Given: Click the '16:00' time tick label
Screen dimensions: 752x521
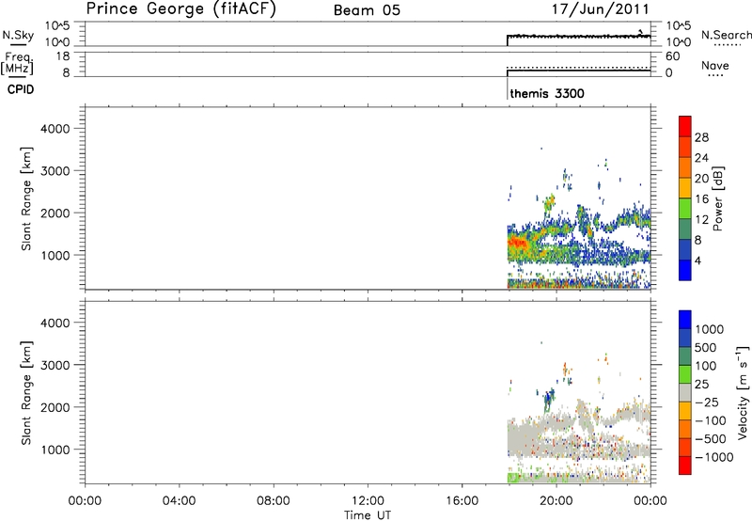Looking at the screenshot, I should [462, 501].
